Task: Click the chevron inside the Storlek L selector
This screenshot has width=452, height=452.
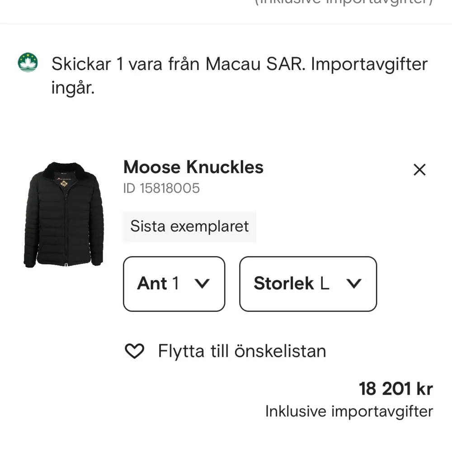Action: click(x=355, y=284)
